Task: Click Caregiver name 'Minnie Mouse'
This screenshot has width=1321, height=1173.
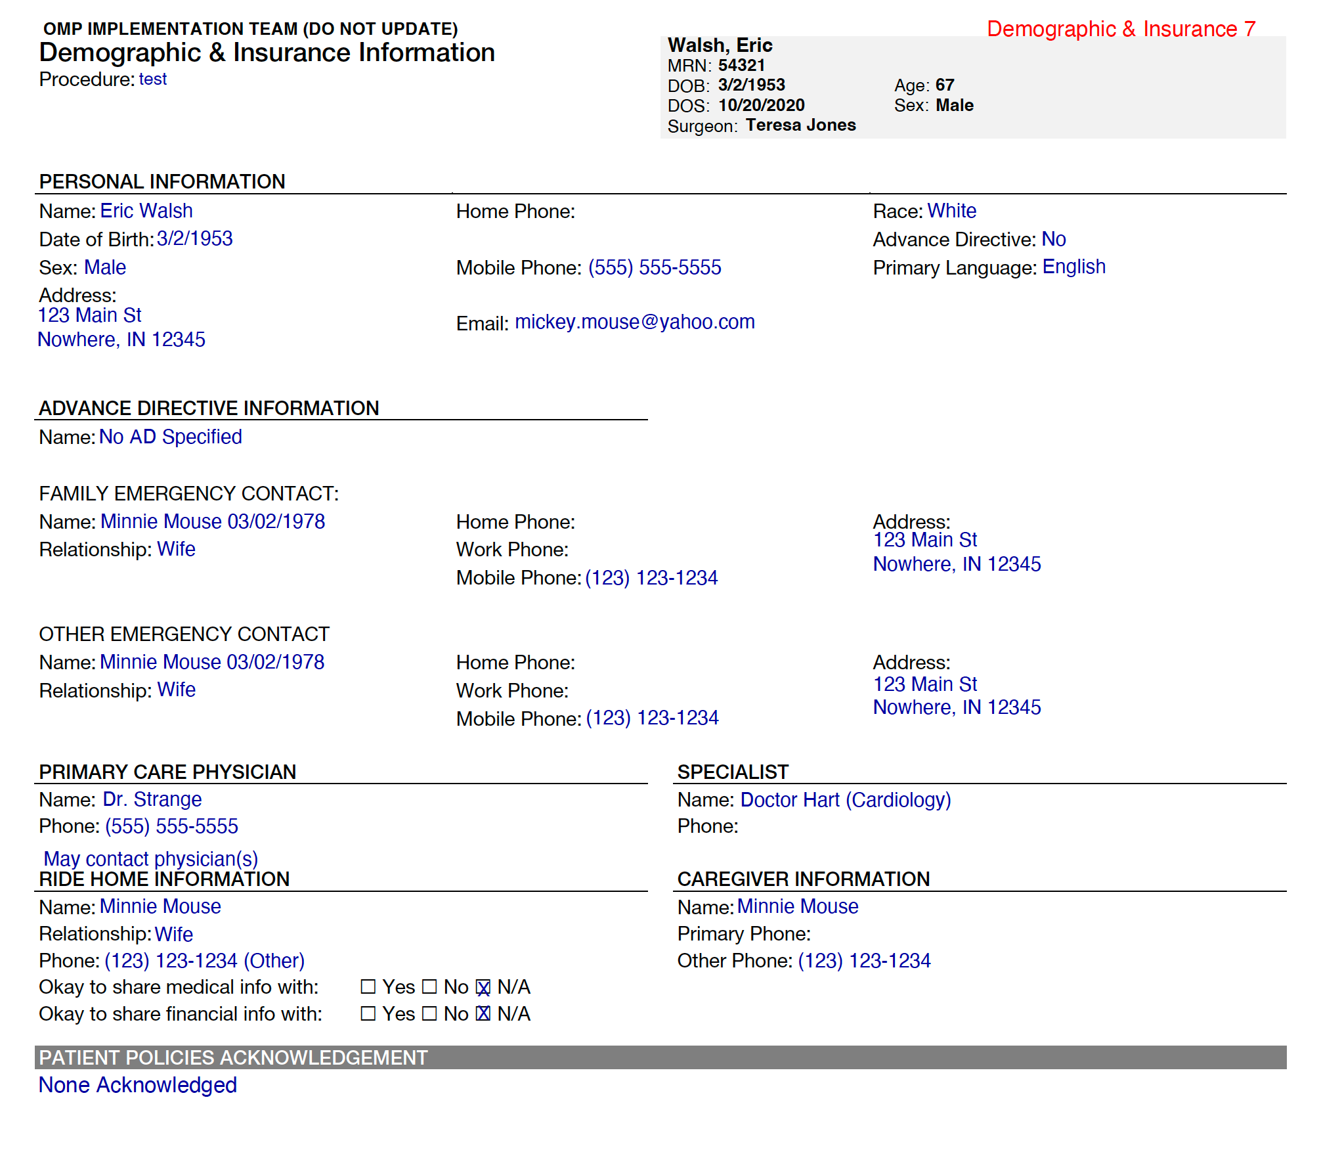Action: point(798,906)
